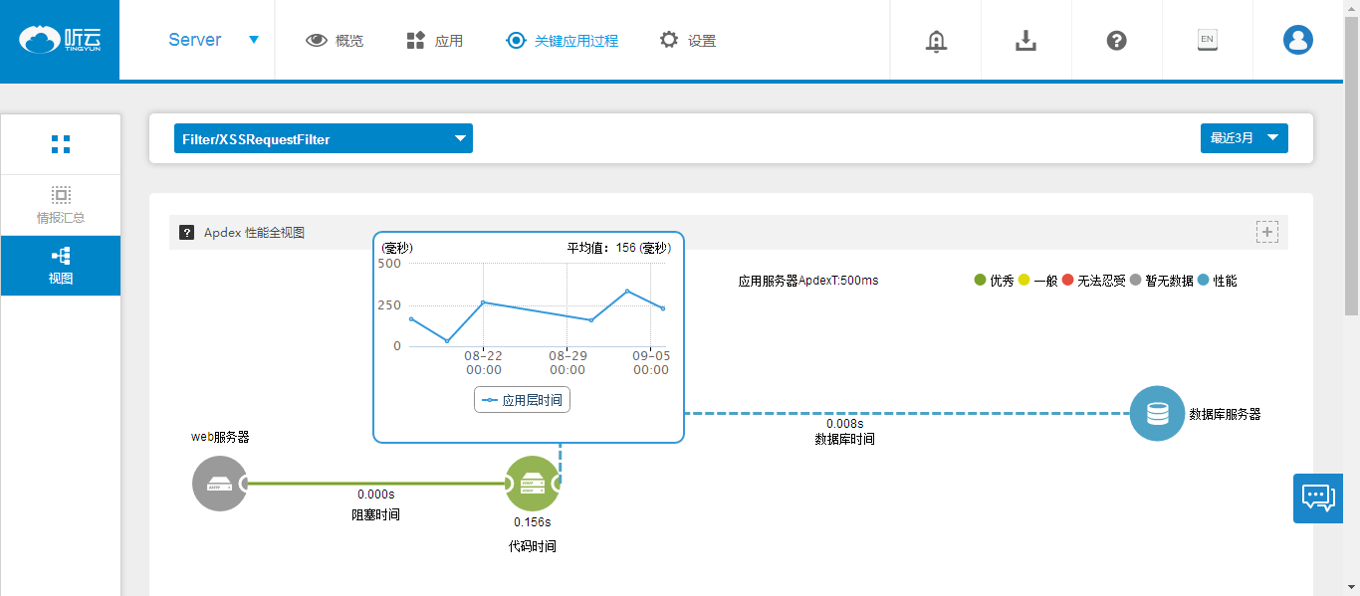Open the user account avatar menu
Image resolution: width=1360 pixels, height=596 pixels.
pyautogui.click(x=1298, y=40)
